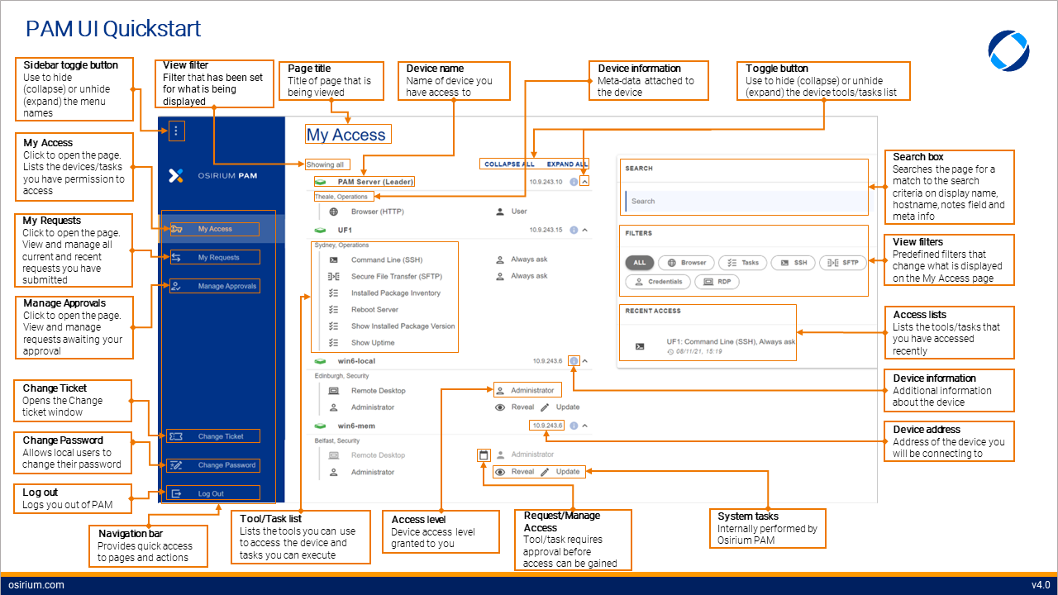Viewport: 1058px width, 595px height.
Task: Open Command Line (SSH) tool for UF1
Action: point(386,259)
